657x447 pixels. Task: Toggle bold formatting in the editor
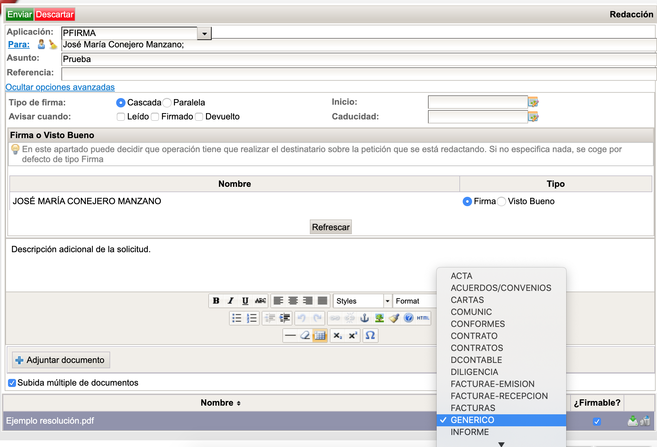(x=216, y=301)
